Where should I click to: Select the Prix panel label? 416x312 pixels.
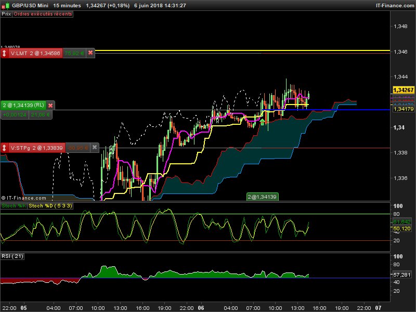[x=6, y=14]
